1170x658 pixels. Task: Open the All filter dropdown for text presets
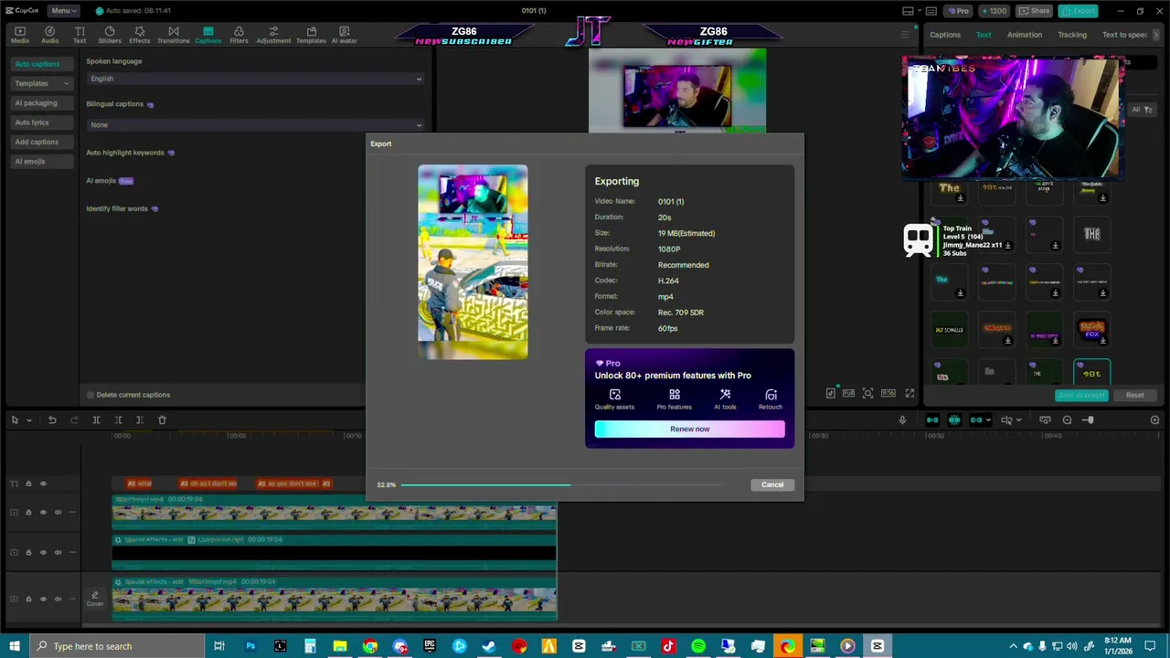pyautogui.click(x=1142, y=110)
